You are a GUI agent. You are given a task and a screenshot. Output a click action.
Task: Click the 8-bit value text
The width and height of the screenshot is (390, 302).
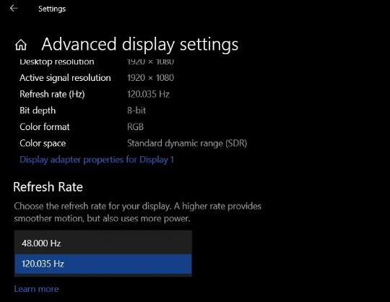click(136, 111)
